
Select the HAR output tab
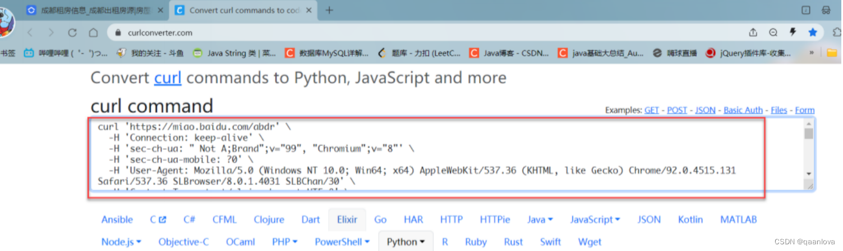(x=414, y=220)
